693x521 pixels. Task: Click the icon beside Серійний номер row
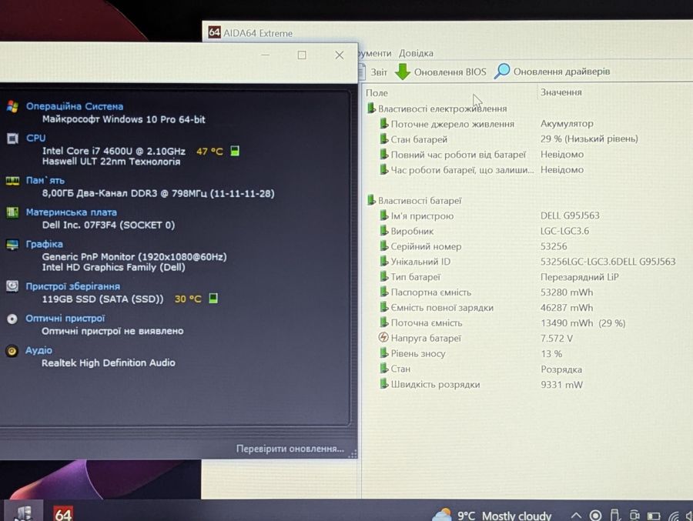pyautogui.click(x=384, y=246)
